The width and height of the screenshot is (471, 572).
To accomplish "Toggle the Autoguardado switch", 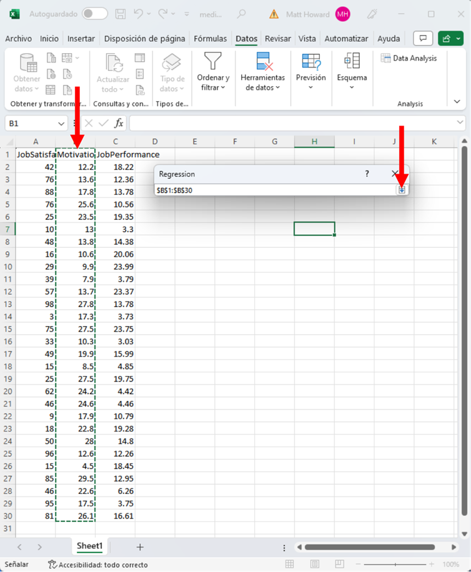I will tap(94, 14).
